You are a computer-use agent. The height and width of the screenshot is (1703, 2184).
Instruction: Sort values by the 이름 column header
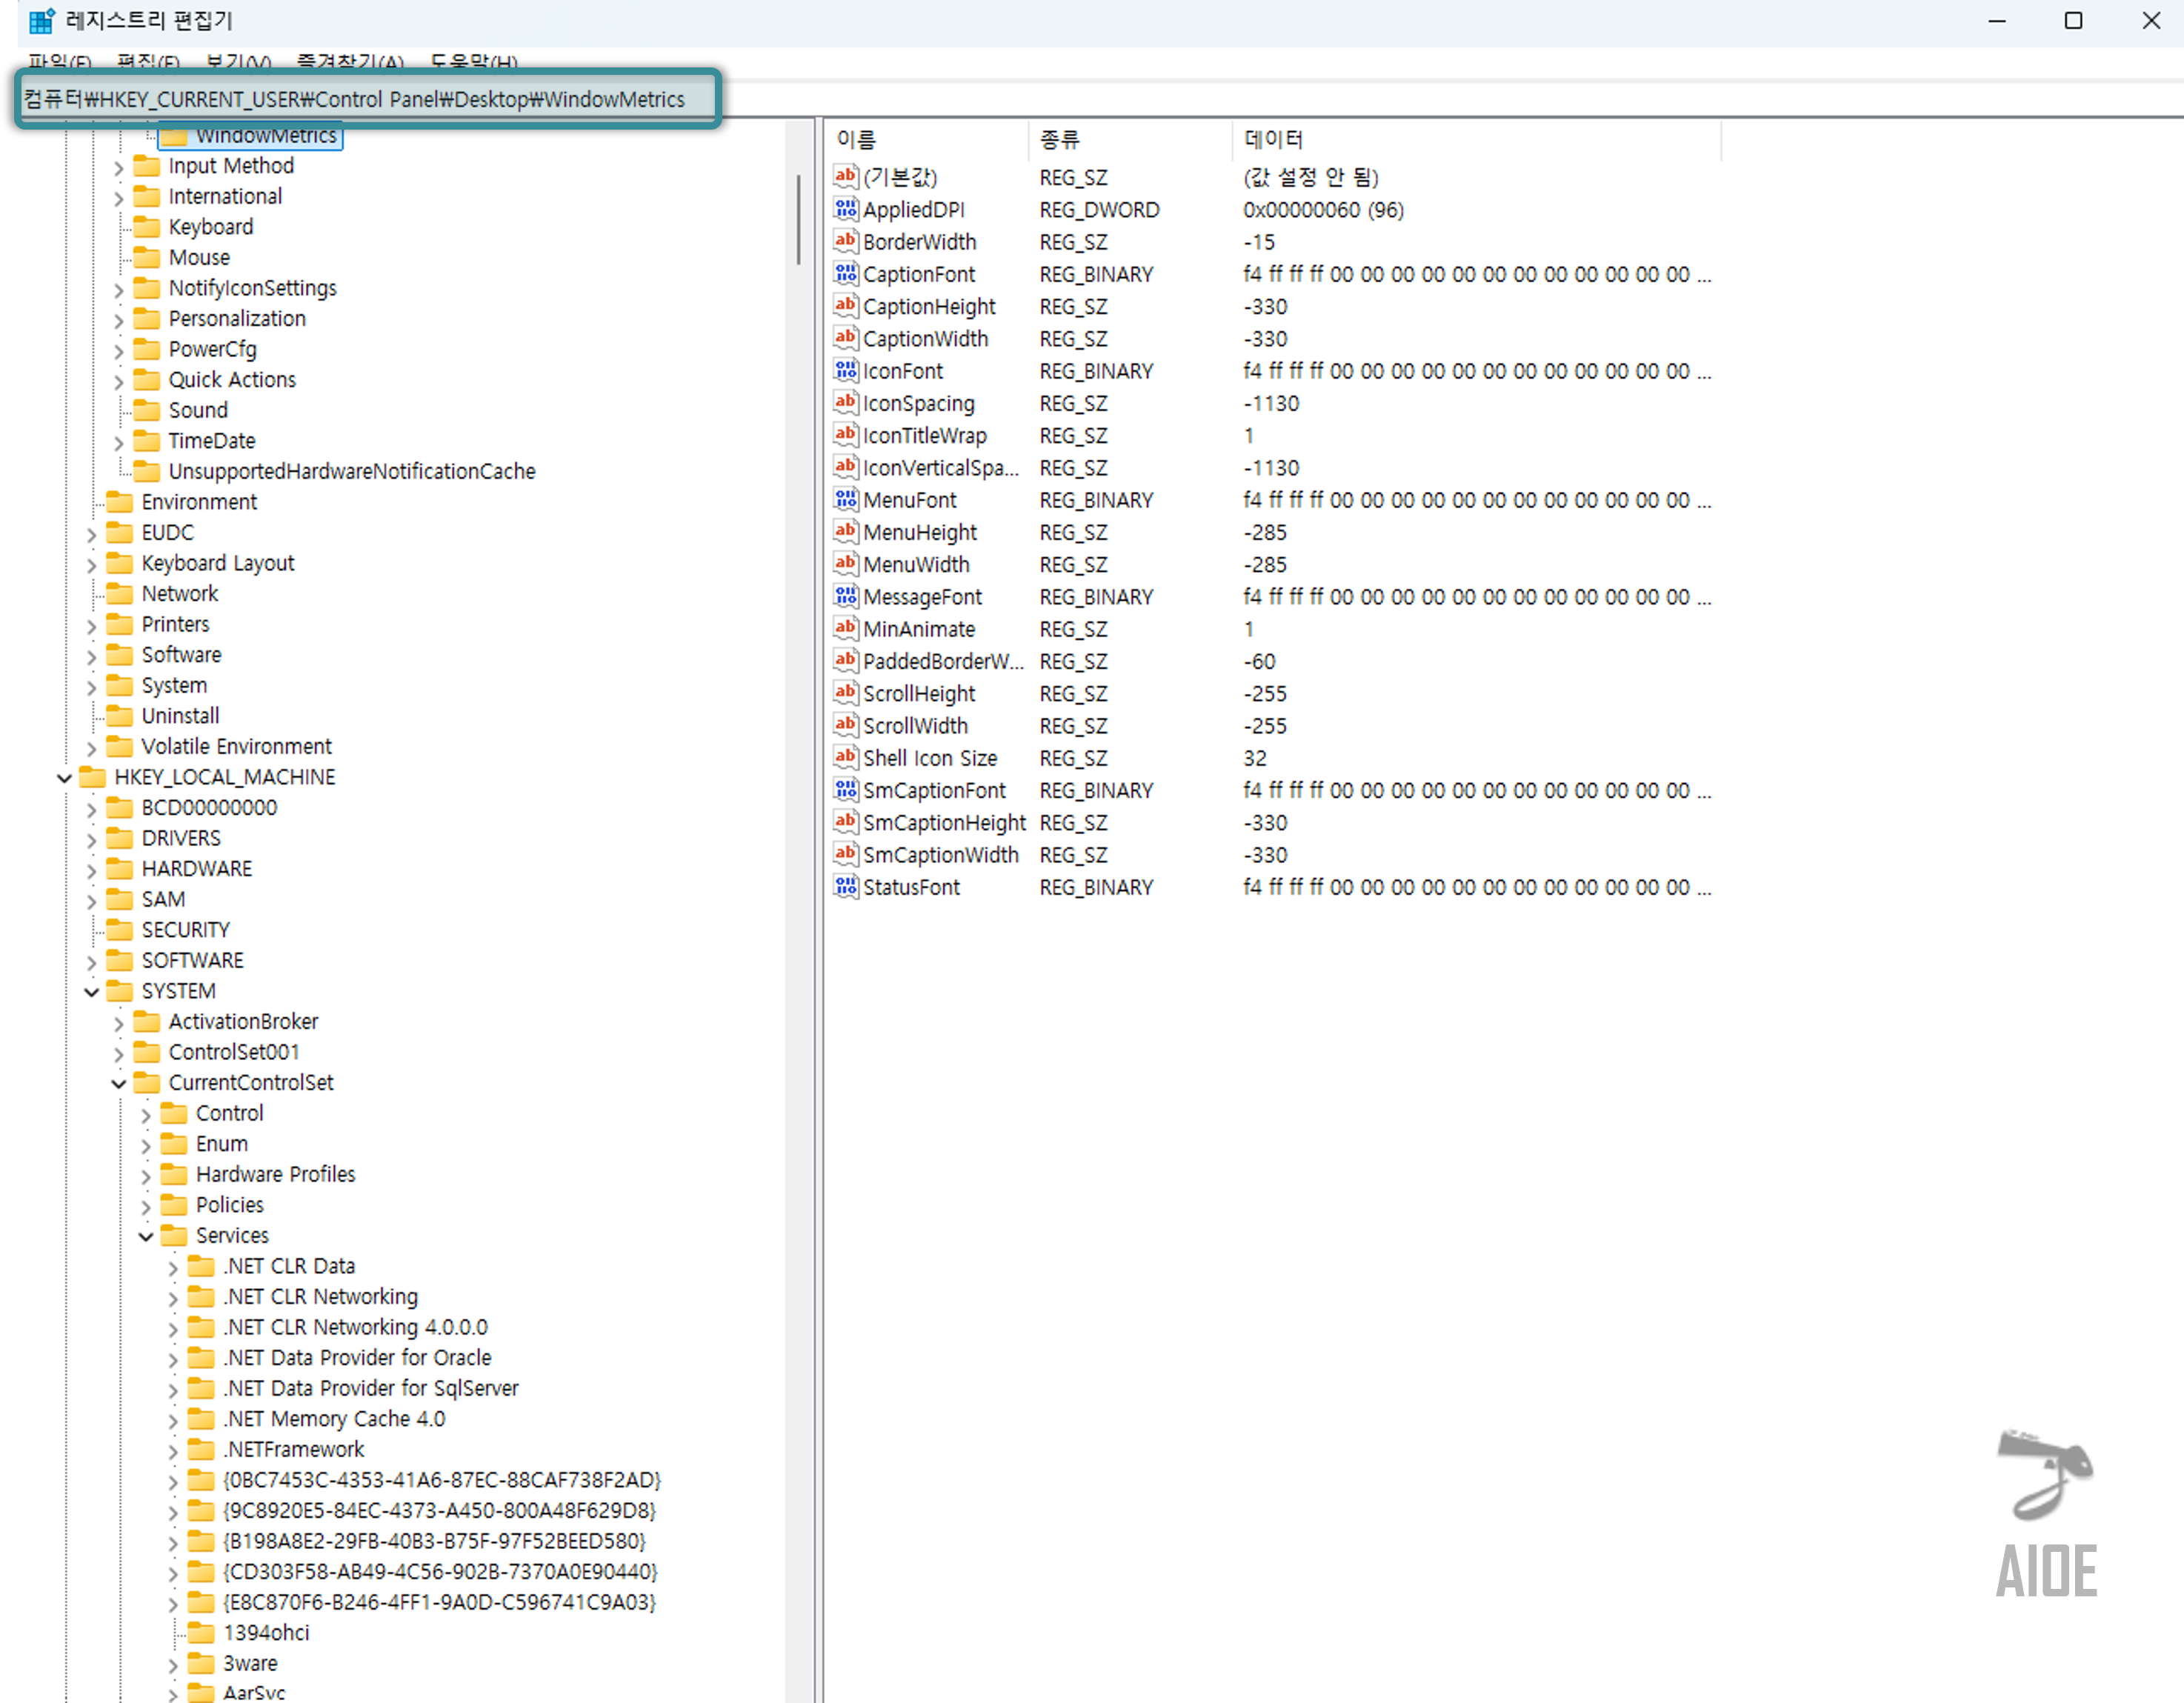(856, 140)
